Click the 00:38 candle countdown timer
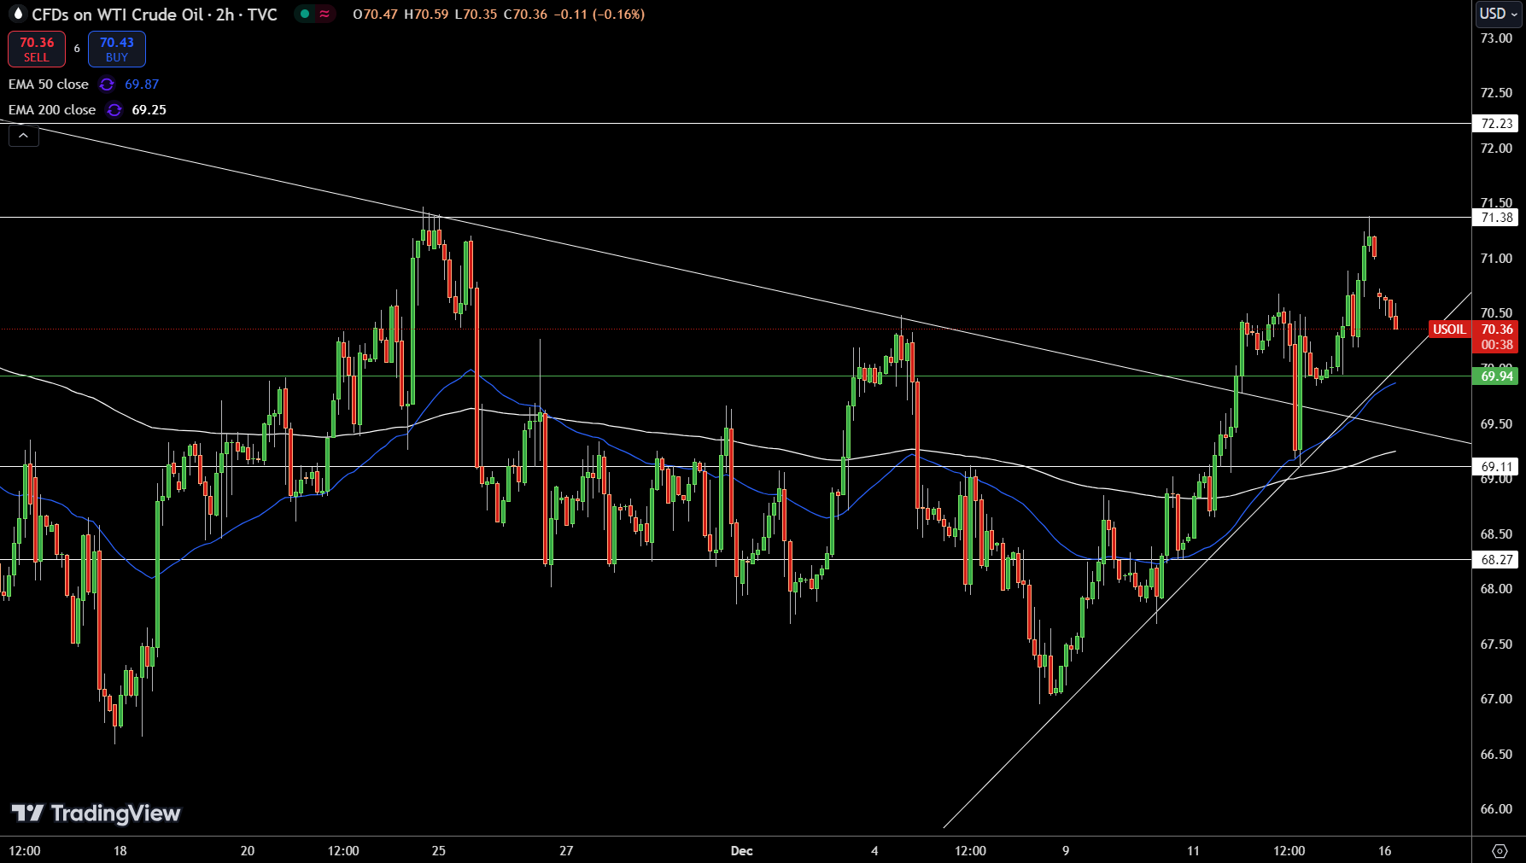 coord(1496,345)
